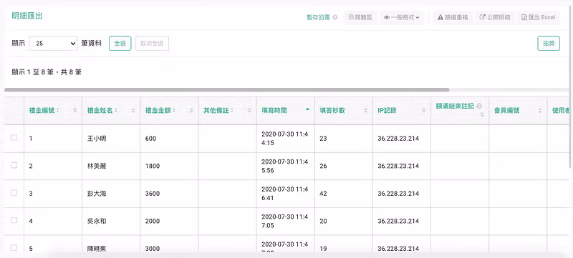Click the 篩選重複 warning button
The image size is (573, 258).
tap(453, 17)
